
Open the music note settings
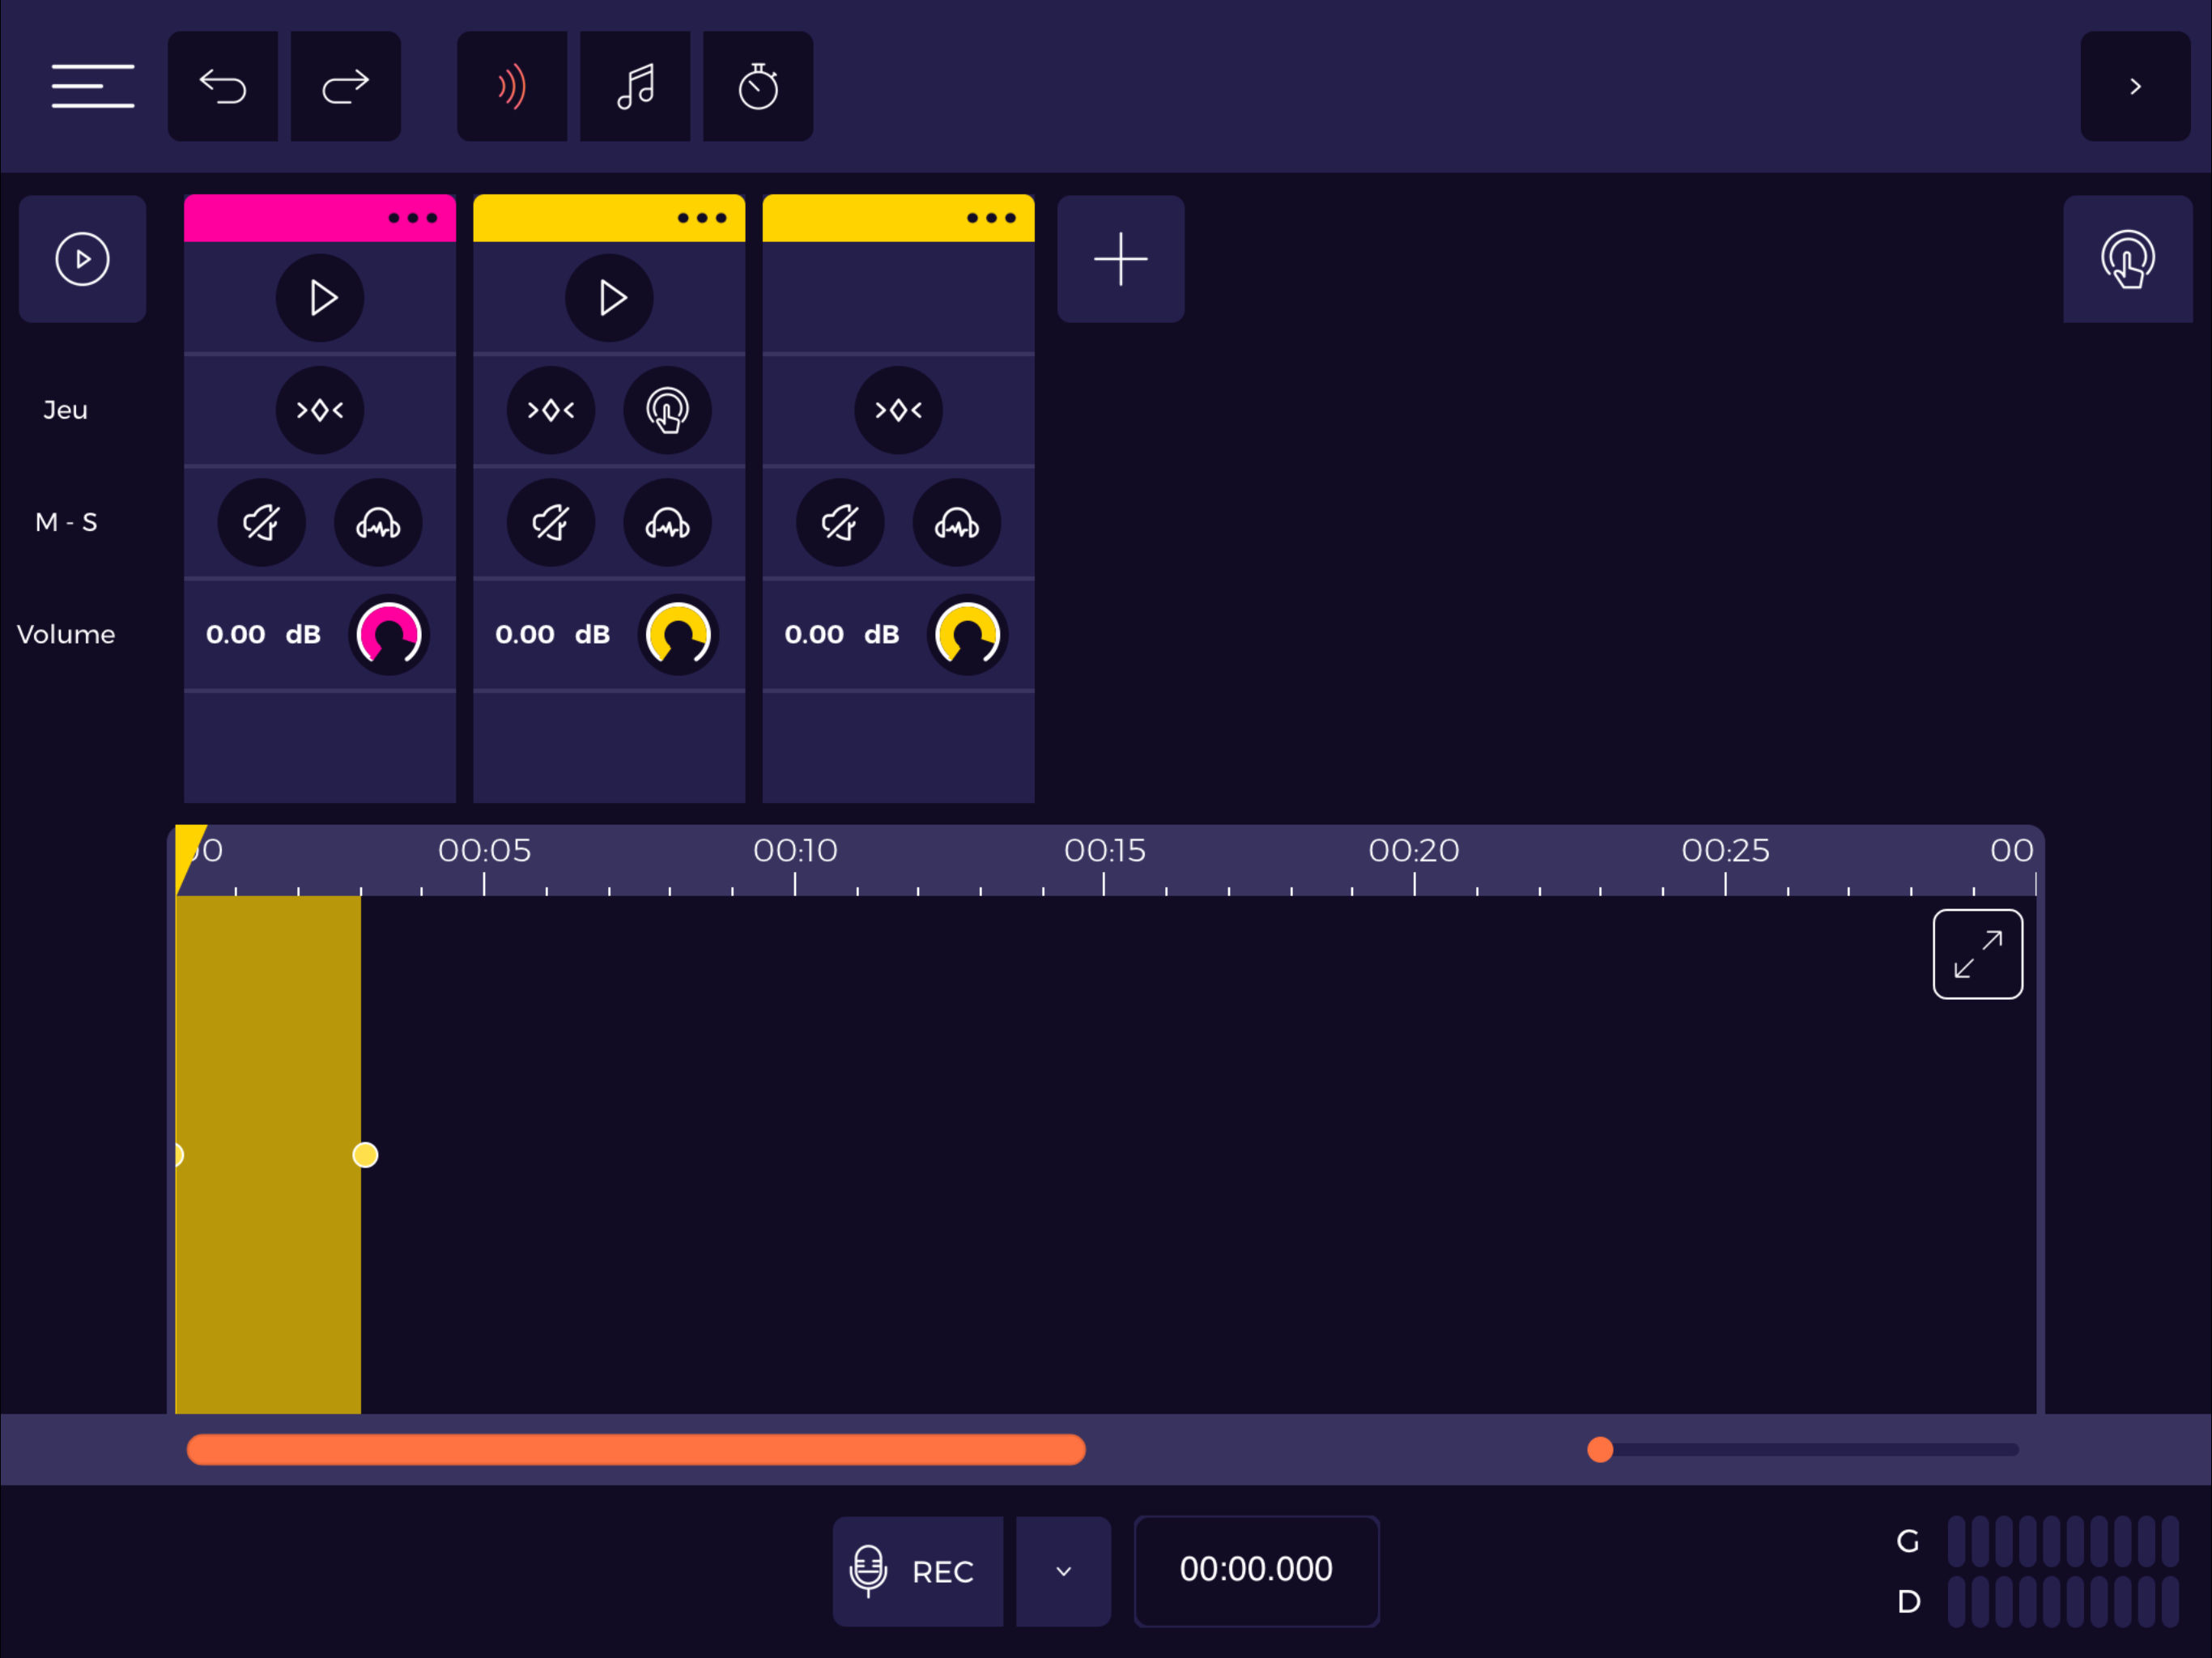click(x=635, y=86)
